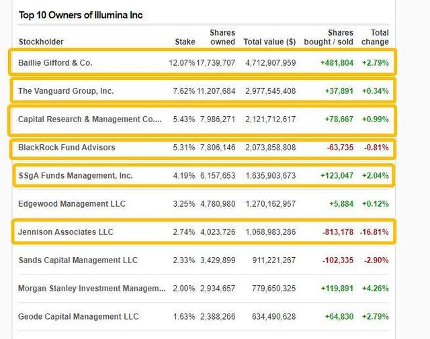Open Jennison Associates LLC entry
The image size is (430, 339).
66,232
